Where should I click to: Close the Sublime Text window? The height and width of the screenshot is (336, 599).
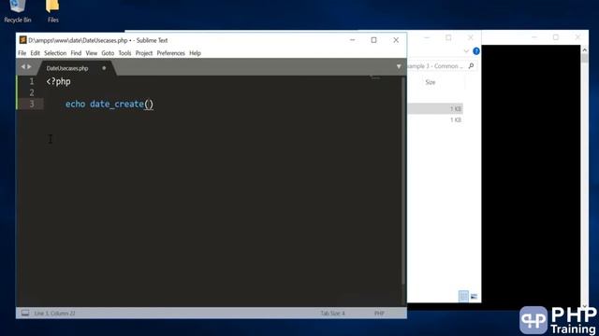(396, 40)
